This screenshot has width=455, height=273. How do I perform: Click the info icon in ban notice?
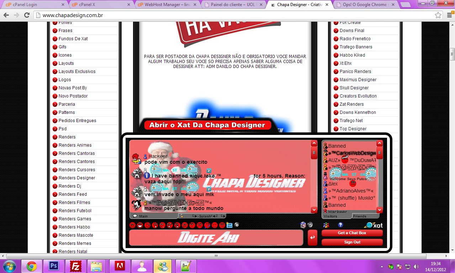(147, 175)
